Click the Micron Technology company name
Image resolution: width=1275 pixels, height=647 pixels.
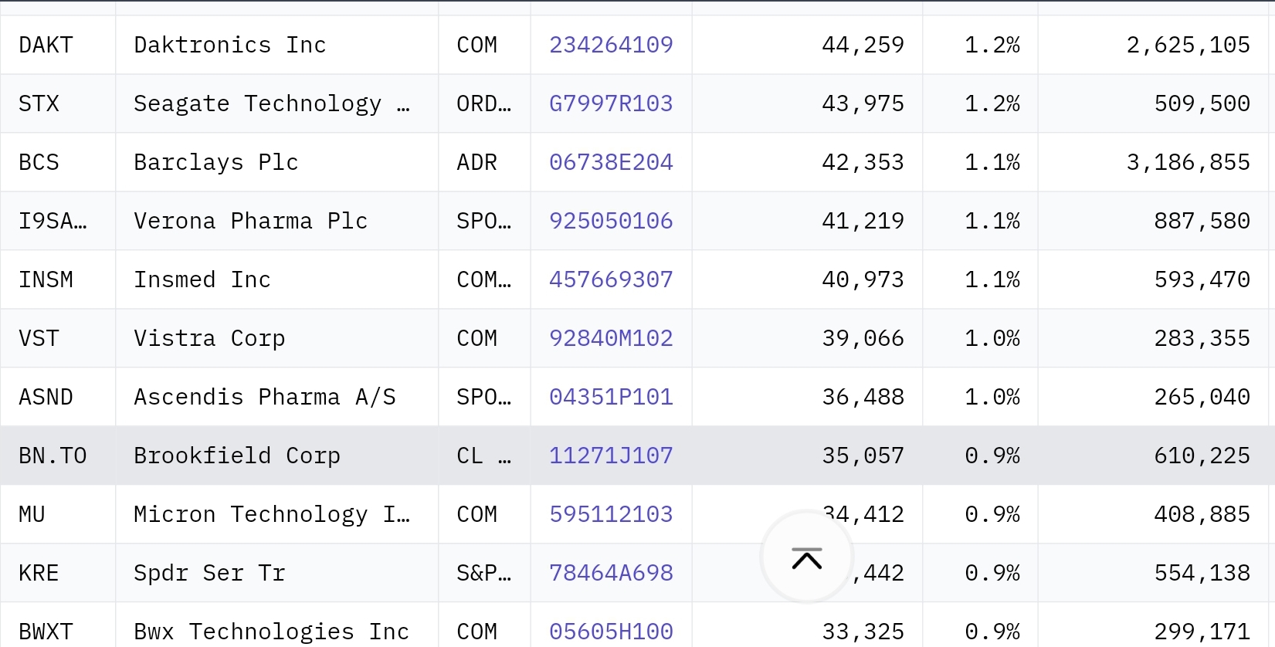tap(272, 514)
